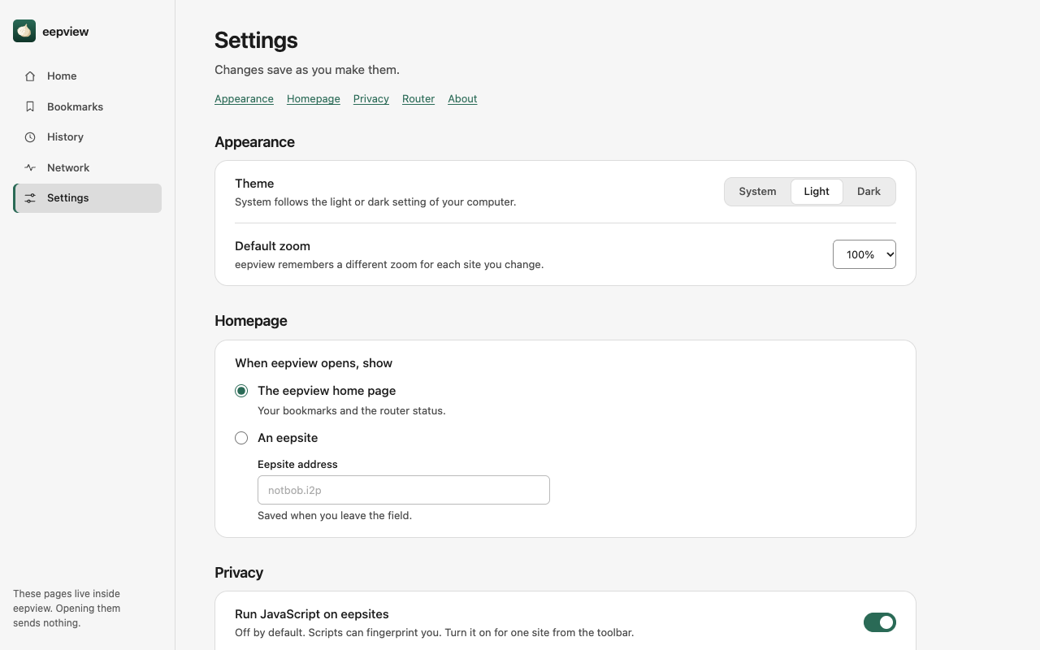The height and width of the screenshot is (650, 1040).
Task: Click the "eepview remembers a different zoom" description
Action: [x=389, y=264]
